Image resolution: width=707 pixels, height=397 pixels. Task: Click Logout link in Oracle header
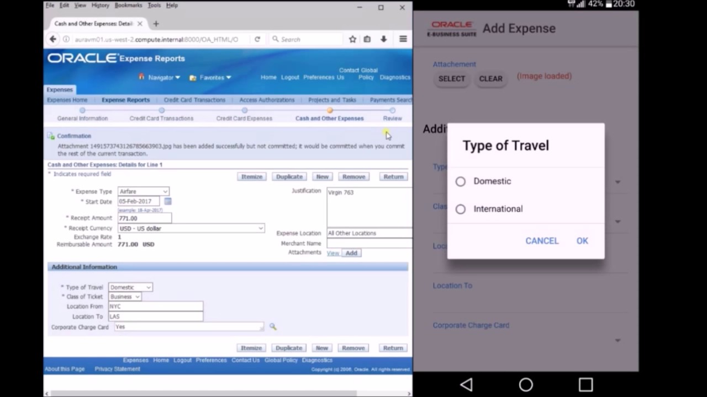(290, 78)
